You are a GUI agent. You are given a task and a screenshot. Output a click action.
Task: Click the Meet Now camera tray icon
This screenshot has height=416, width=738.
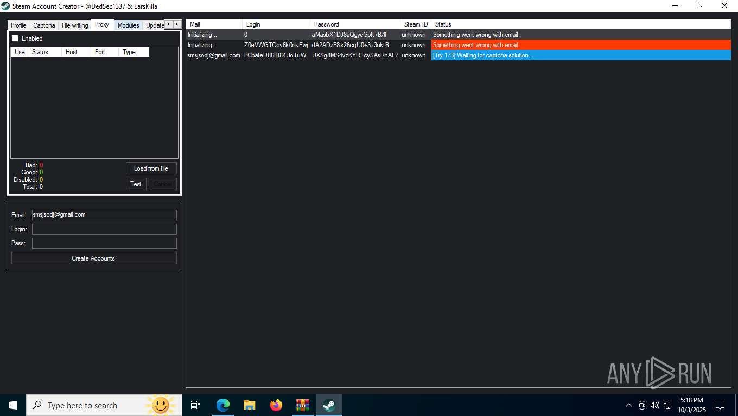[x=642, y=405]
